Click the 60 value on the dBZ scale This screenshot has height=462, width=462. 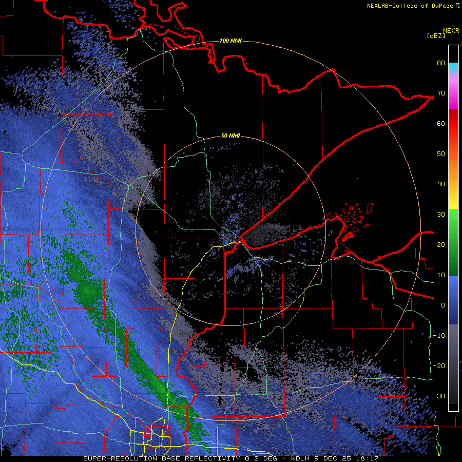click(x=441, y=123)
